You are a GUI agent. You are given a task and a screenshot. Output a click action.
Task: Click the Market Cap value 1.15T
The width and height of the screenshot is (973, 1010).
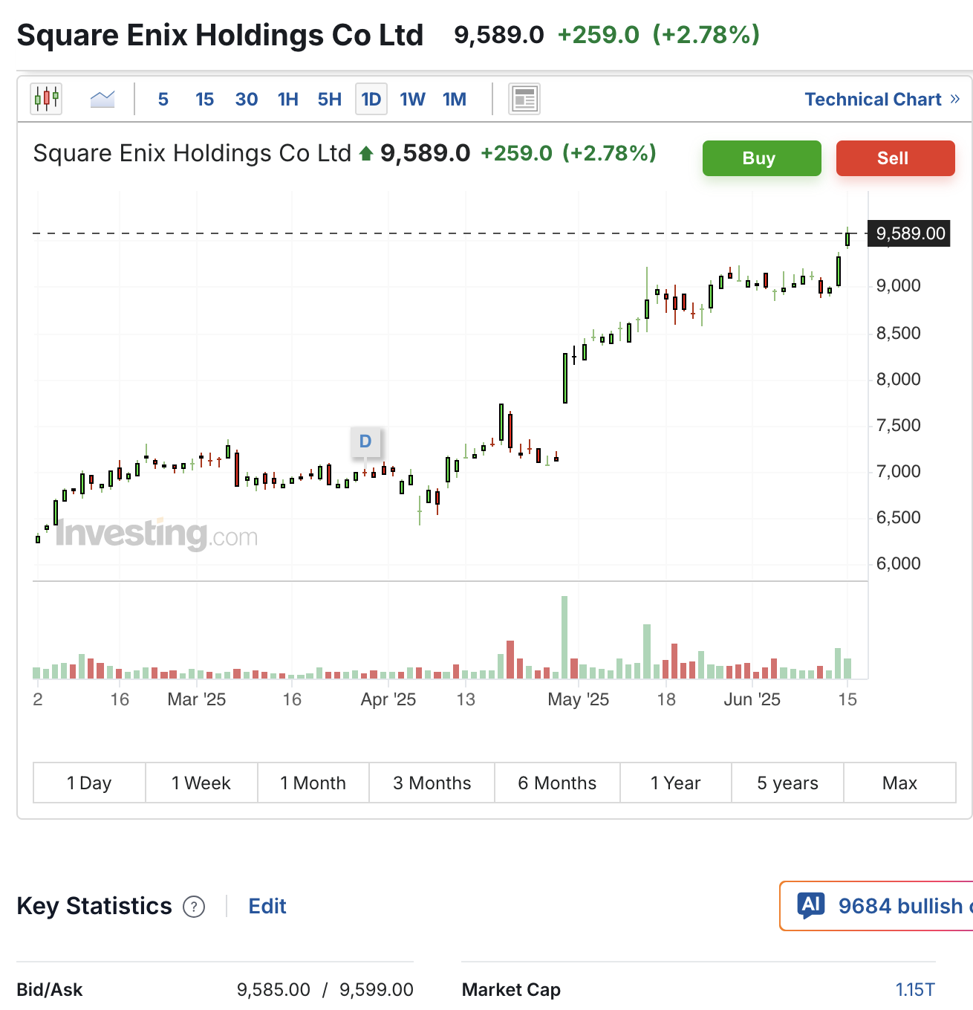(915, 990)
